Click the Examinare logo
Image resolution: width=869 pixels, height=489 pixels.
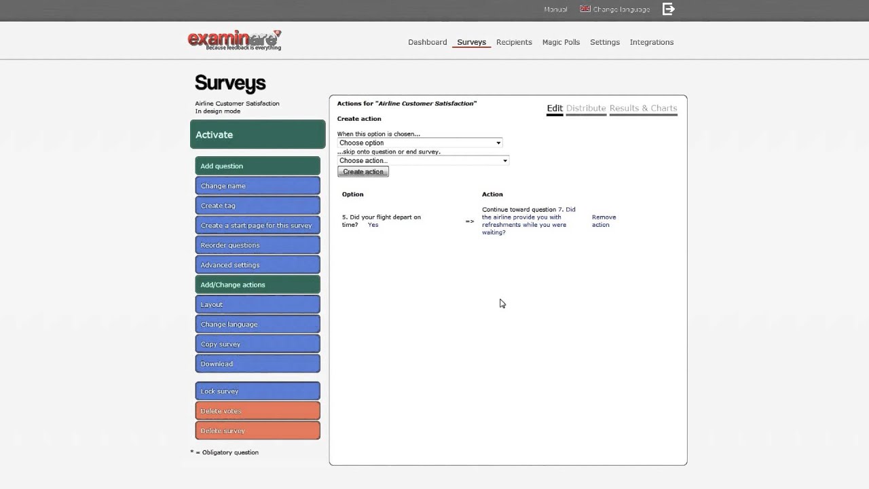[x=234, y=41]
